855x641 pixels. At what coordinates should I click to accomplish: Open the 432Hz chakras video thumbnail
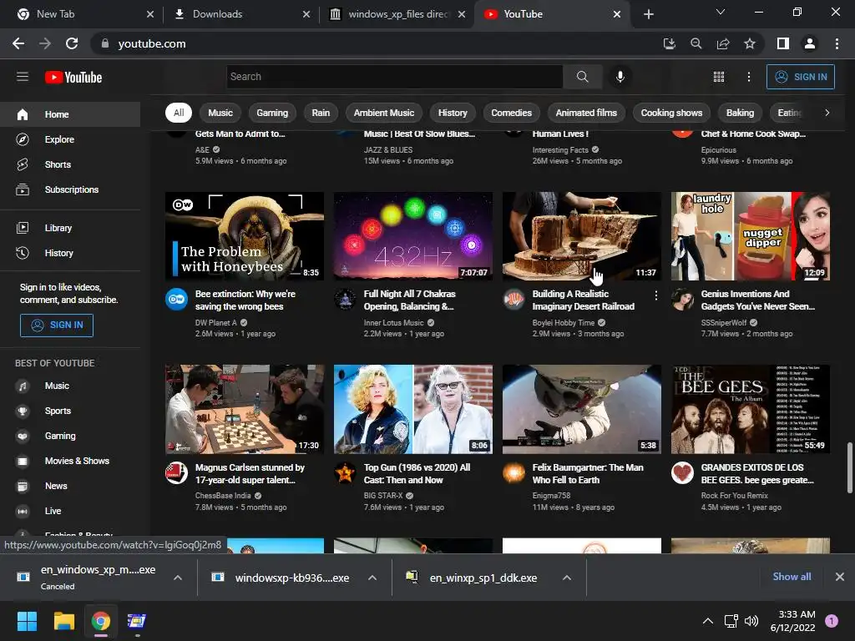tap(412, 236)
